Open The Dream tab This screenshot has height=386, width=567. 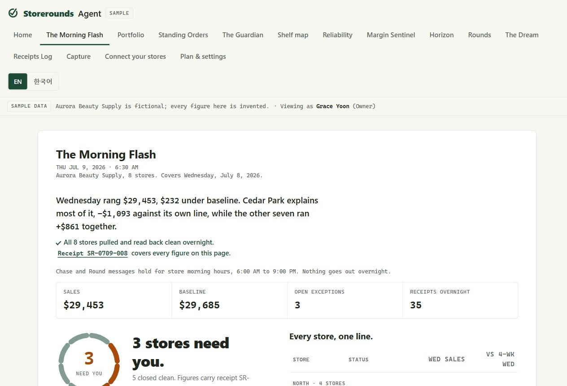[522, 35]
